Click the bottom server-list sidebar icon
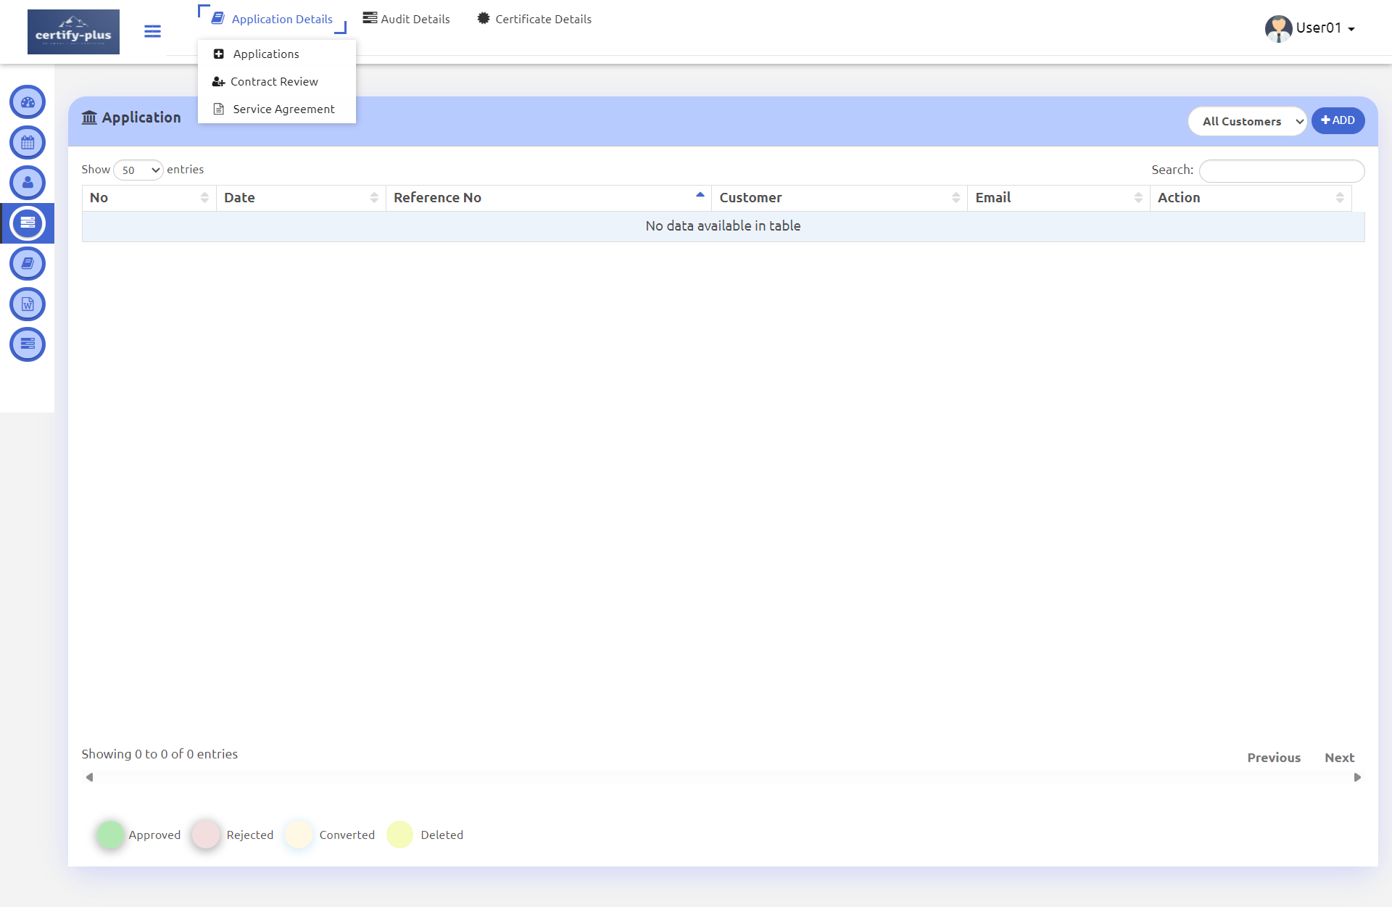This screenshot has height=907, width=1392. click(x=28, y=344)
